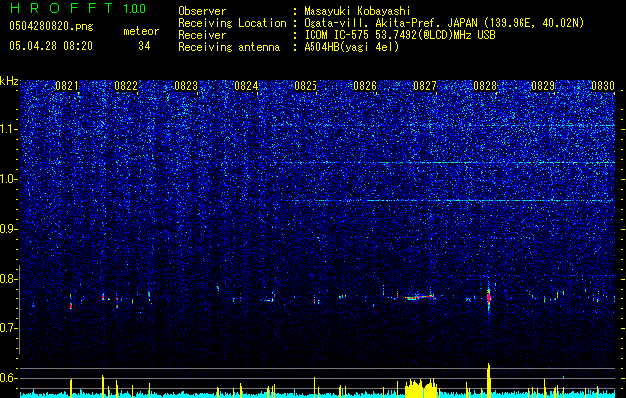Click the 1.0 kHz axis label

click(9, 179)
